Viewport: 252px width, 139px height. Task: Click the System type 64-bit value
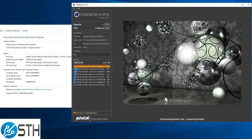[x=42, y=62]
